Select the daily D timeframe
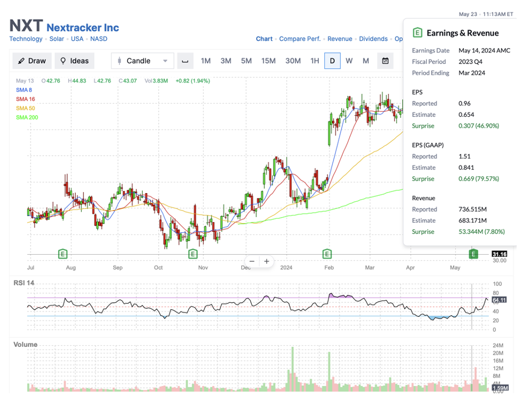 (x=332, y=61)
